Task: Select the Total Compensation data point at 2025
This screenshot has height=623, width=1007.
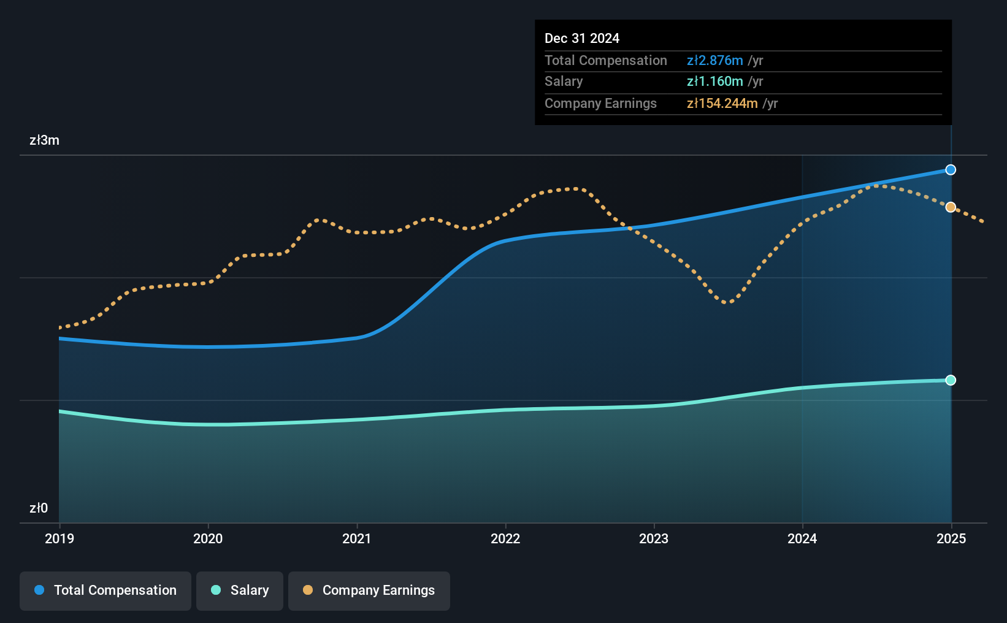Action: coord(951,170)
